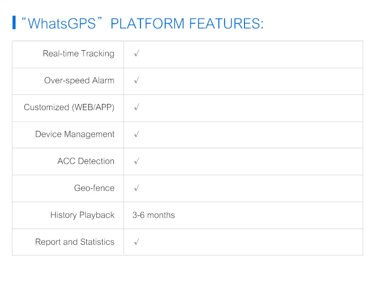Select the Customized (WEB/APP) label

69,107
